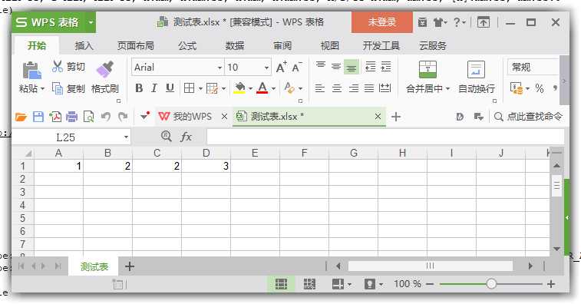Apply cell borders icon
581x304 pixels.
click(189, 88)
